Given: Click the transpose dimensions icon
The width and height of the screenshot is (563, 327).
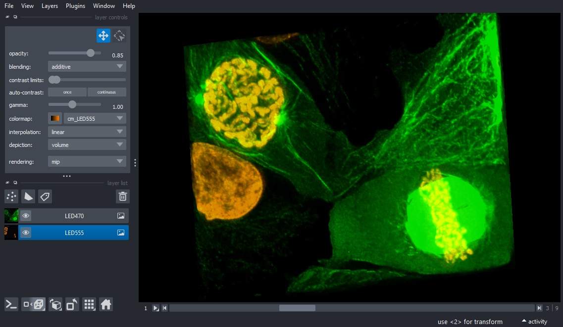Looking at the screenshot, I should pyautogui.click(x=72, y=304).
